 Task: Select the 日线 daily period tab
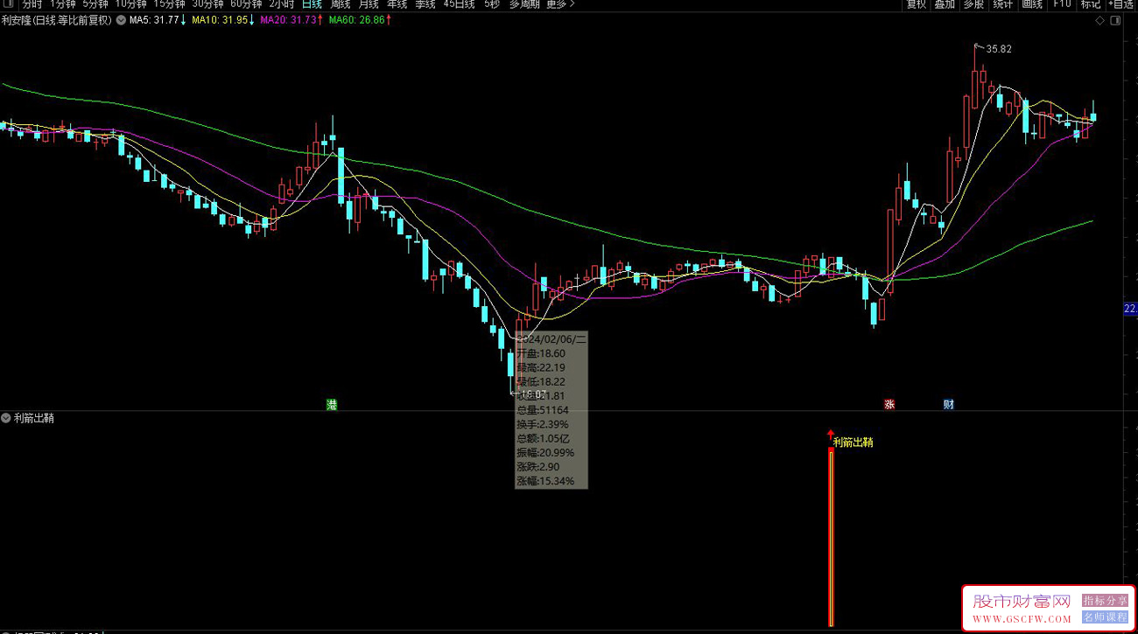click(312, 4)
